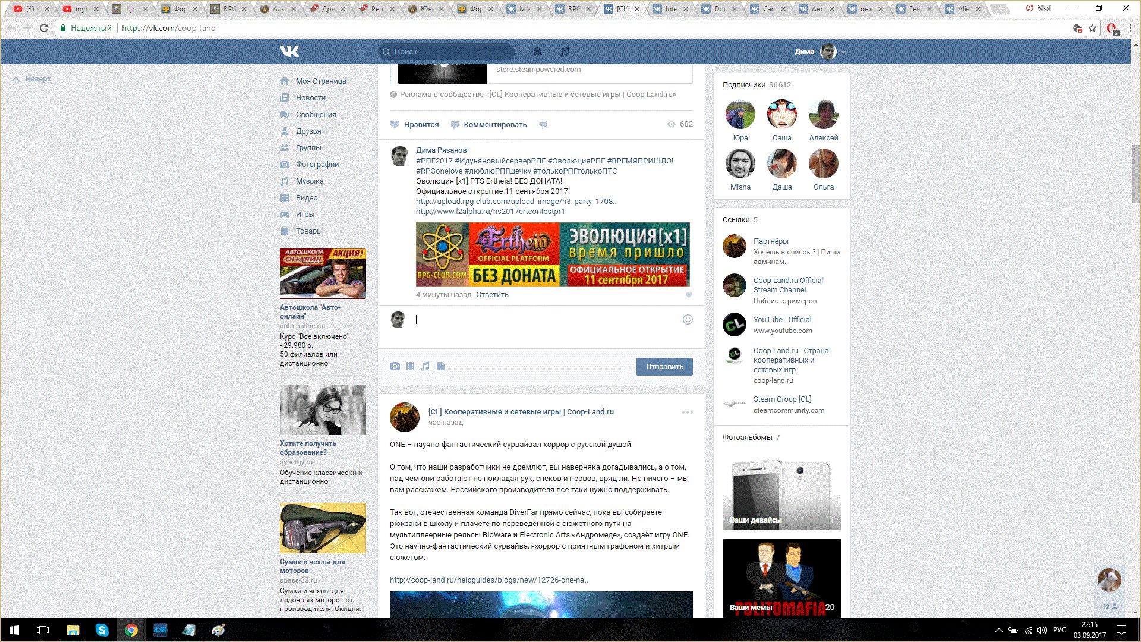The width and height of the screenshot is (1141, 642).
Task: Open the music note icon in the header
Action: (x=565, y=52)
